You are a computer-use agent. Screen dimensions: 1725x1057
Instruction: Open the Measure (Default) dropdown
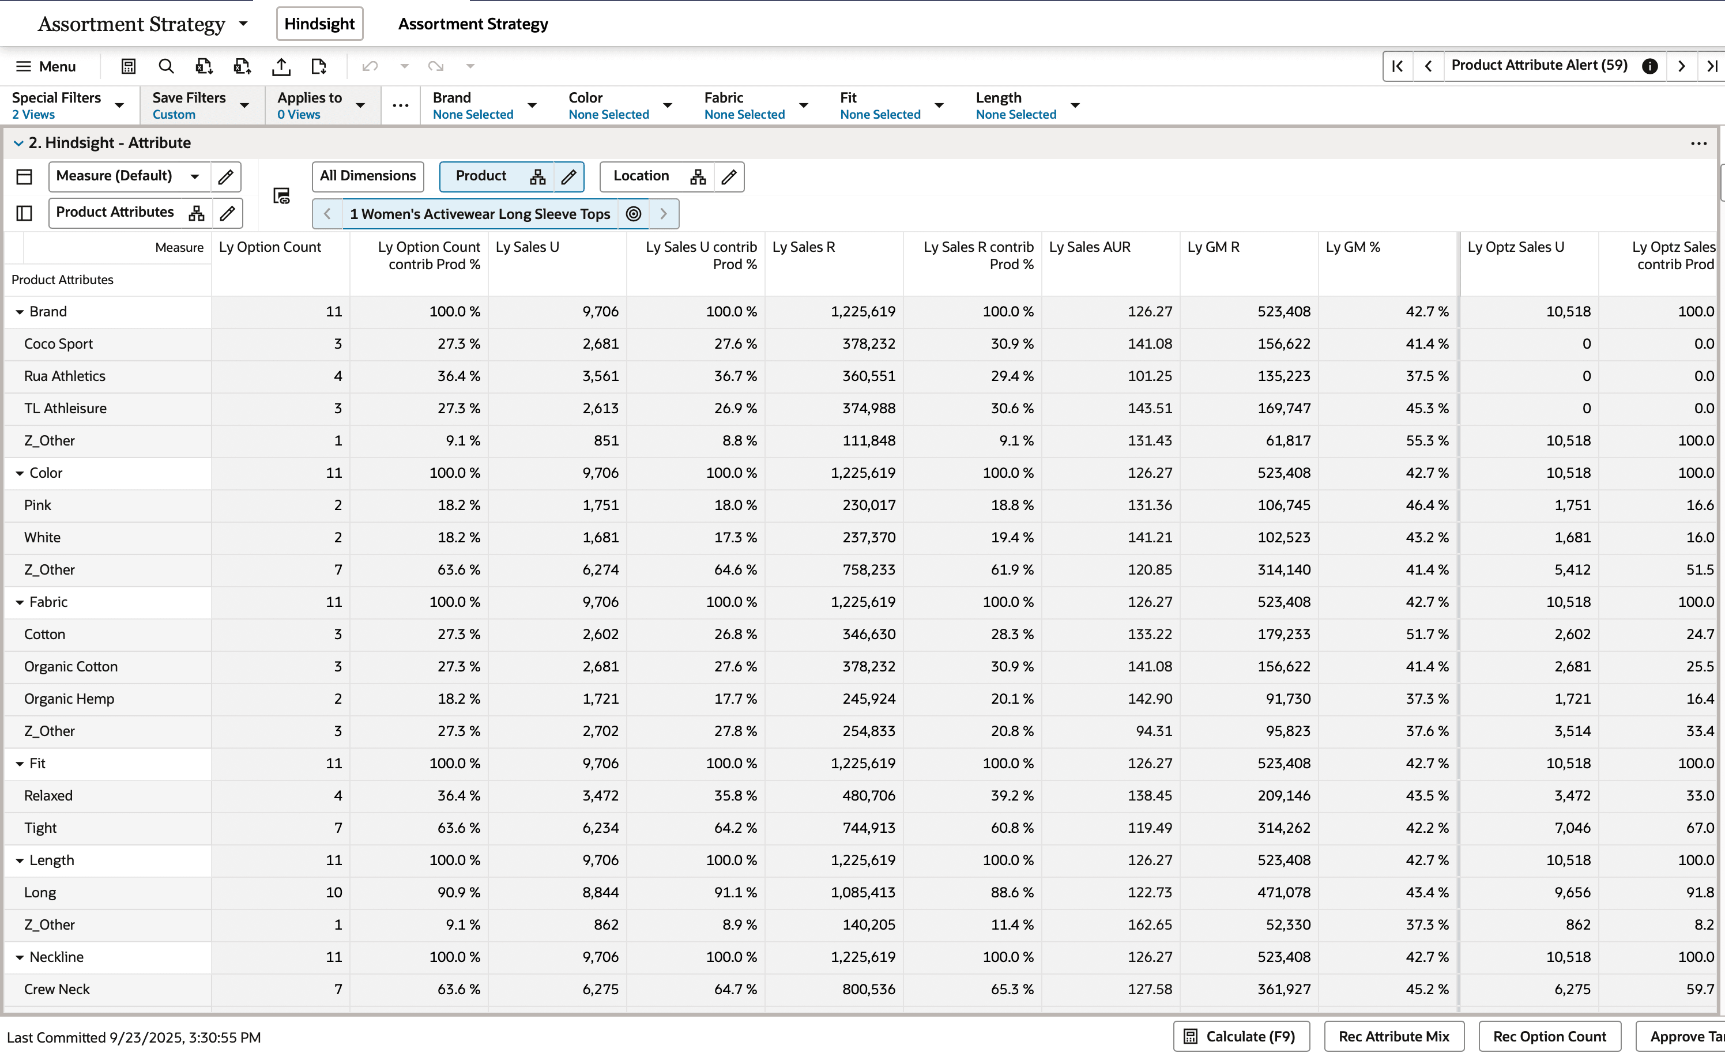[x=195, y=176]
